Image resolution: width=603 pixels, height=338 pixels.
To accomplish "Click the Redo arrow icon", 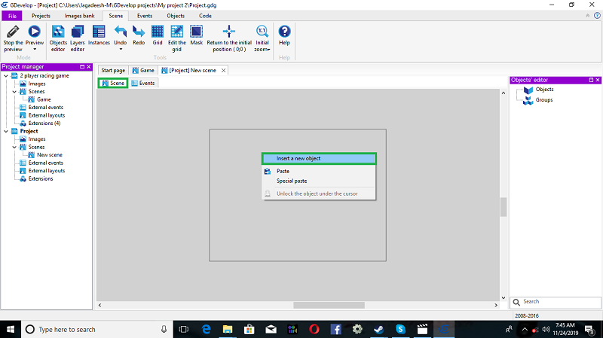I will coord(139,32).
